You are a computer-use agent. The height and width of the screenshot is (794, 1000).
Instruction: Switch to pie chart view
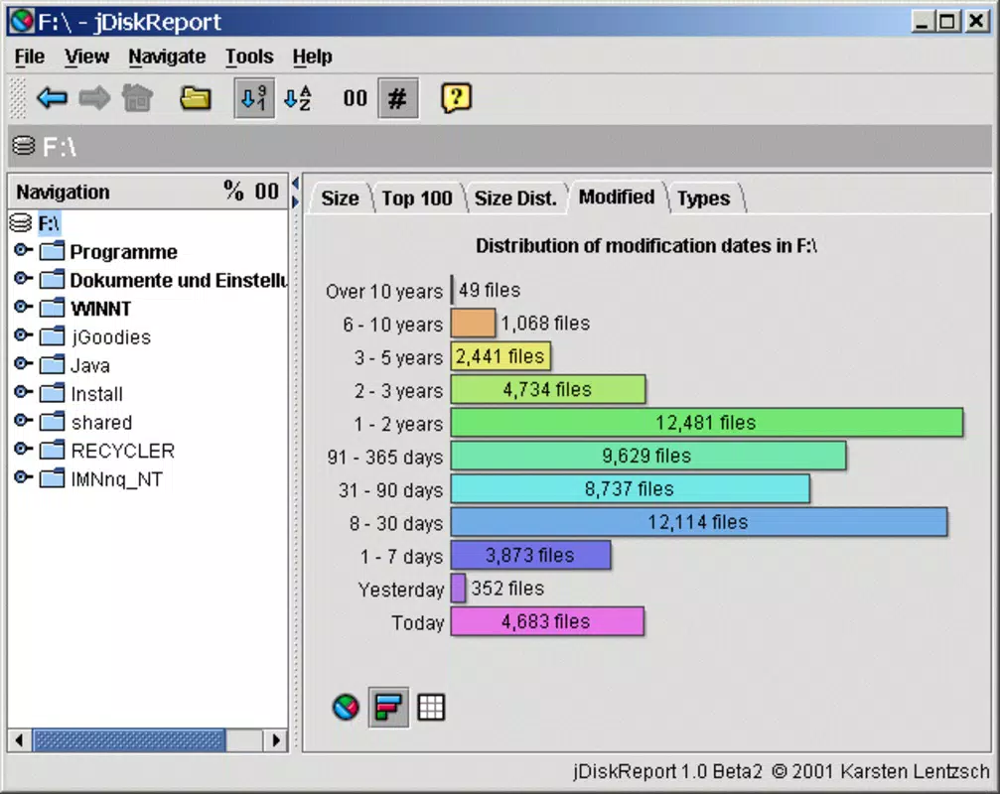pos(346,708)
